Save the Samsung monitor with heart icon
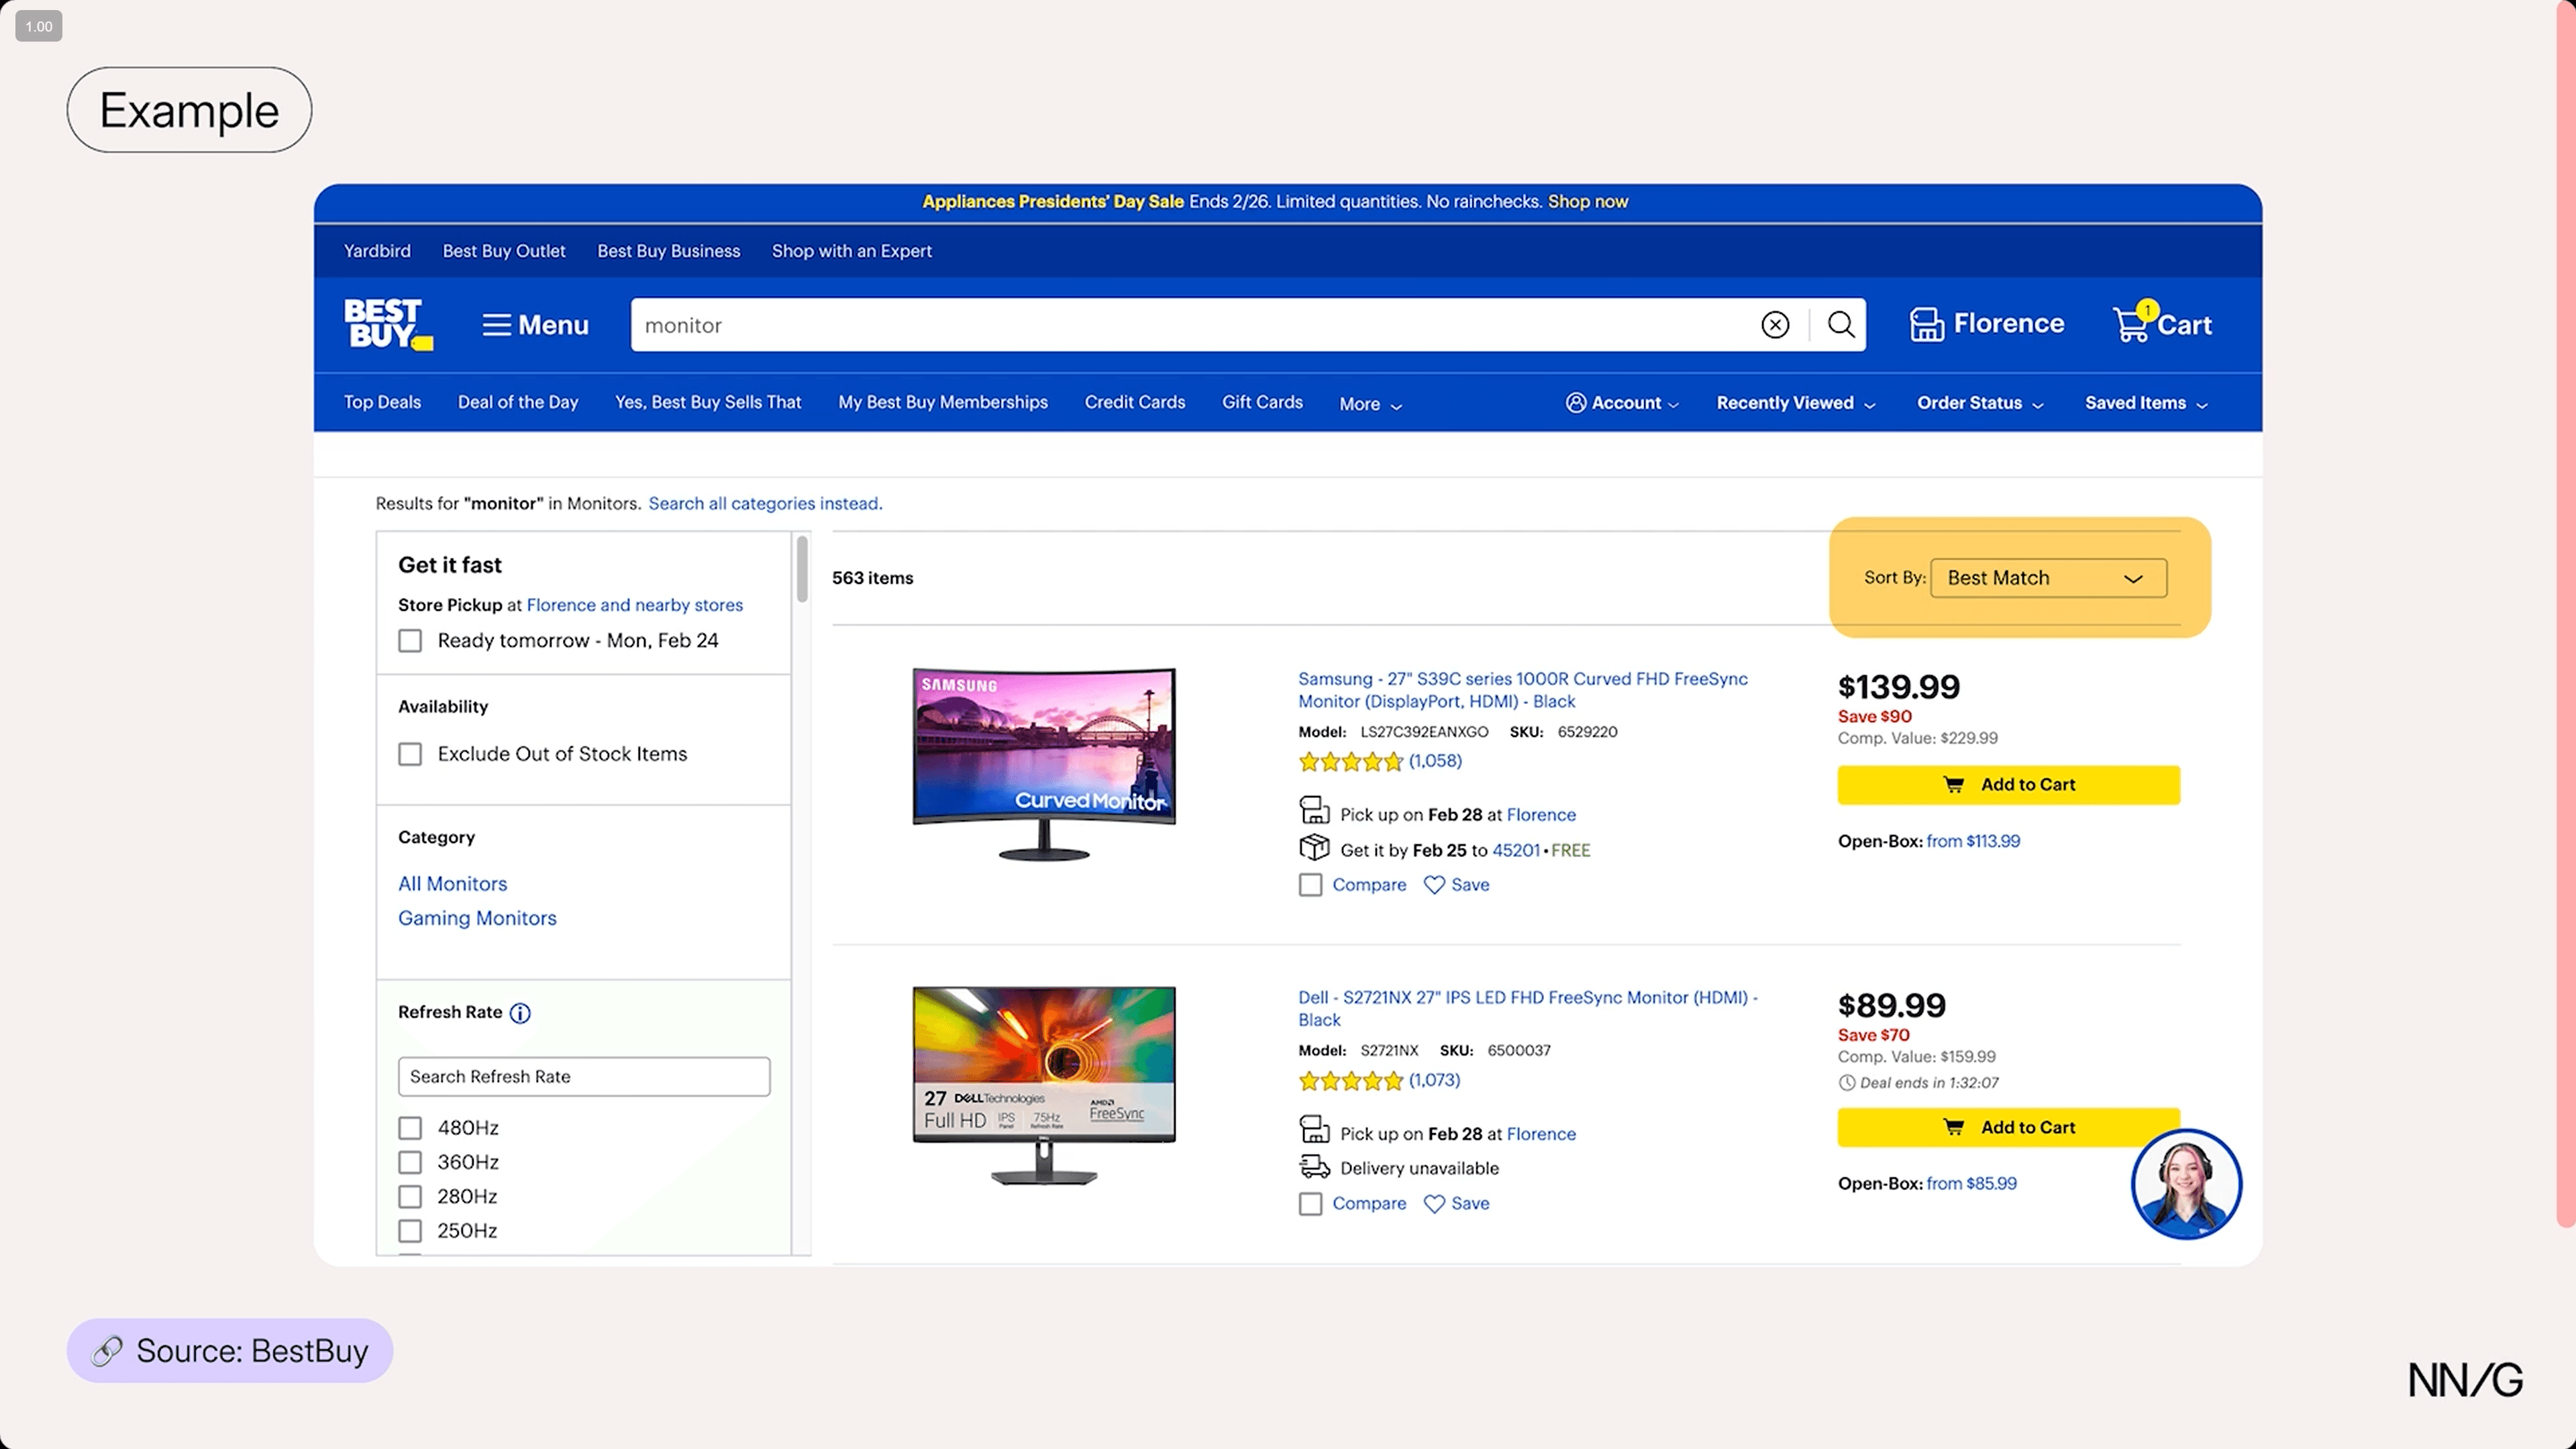This screenshot has width=2576, height=1449. coord(1434,885)
